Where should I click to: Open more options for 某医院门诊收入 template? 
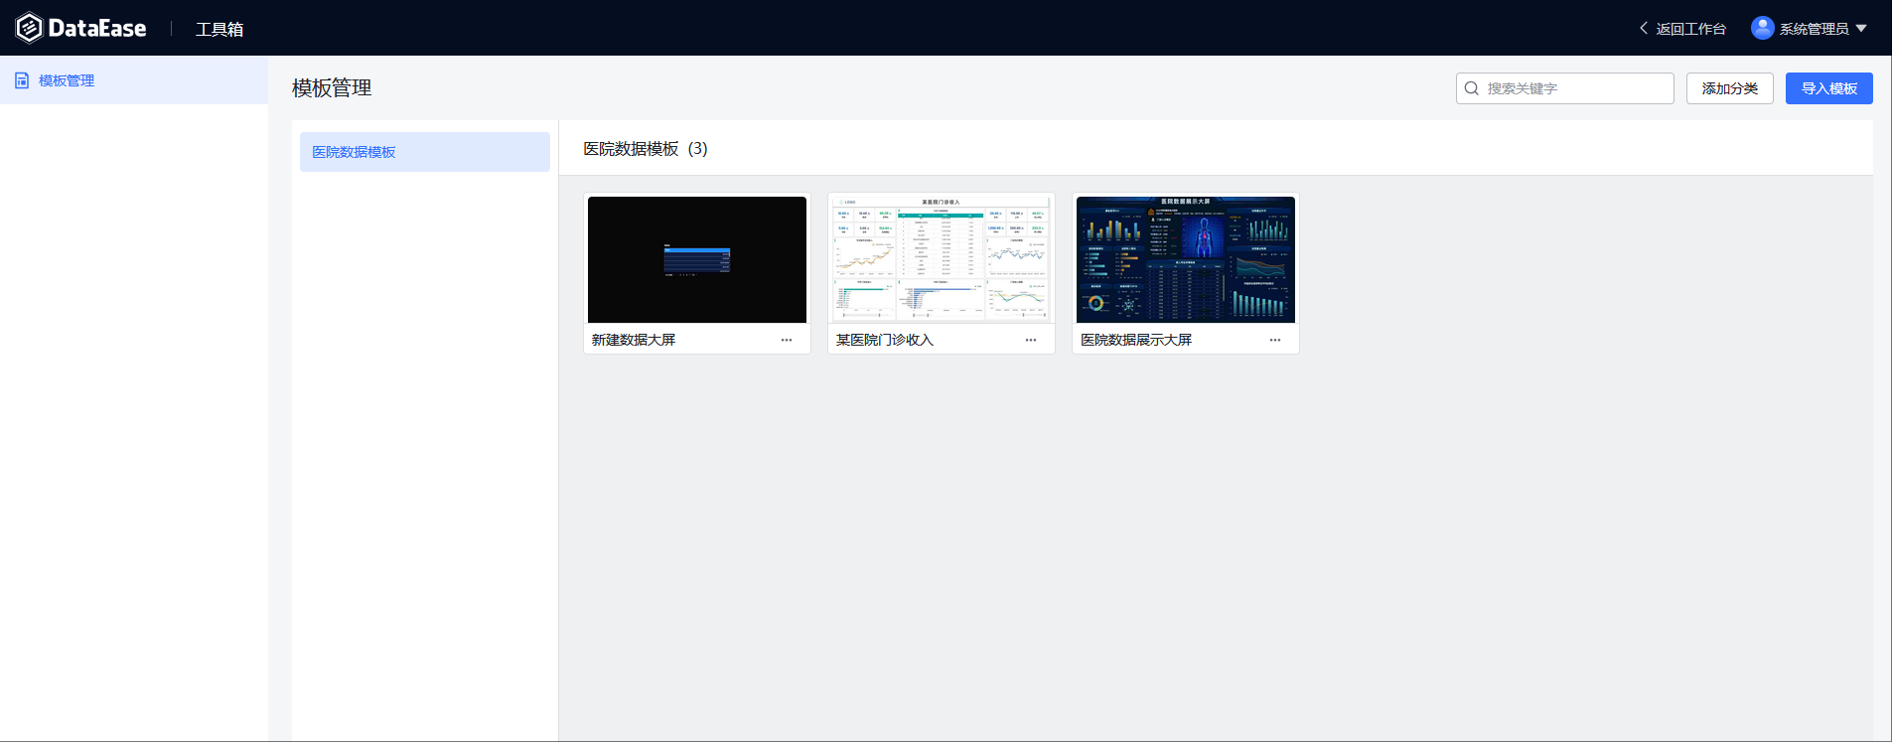coord(1031,340)
